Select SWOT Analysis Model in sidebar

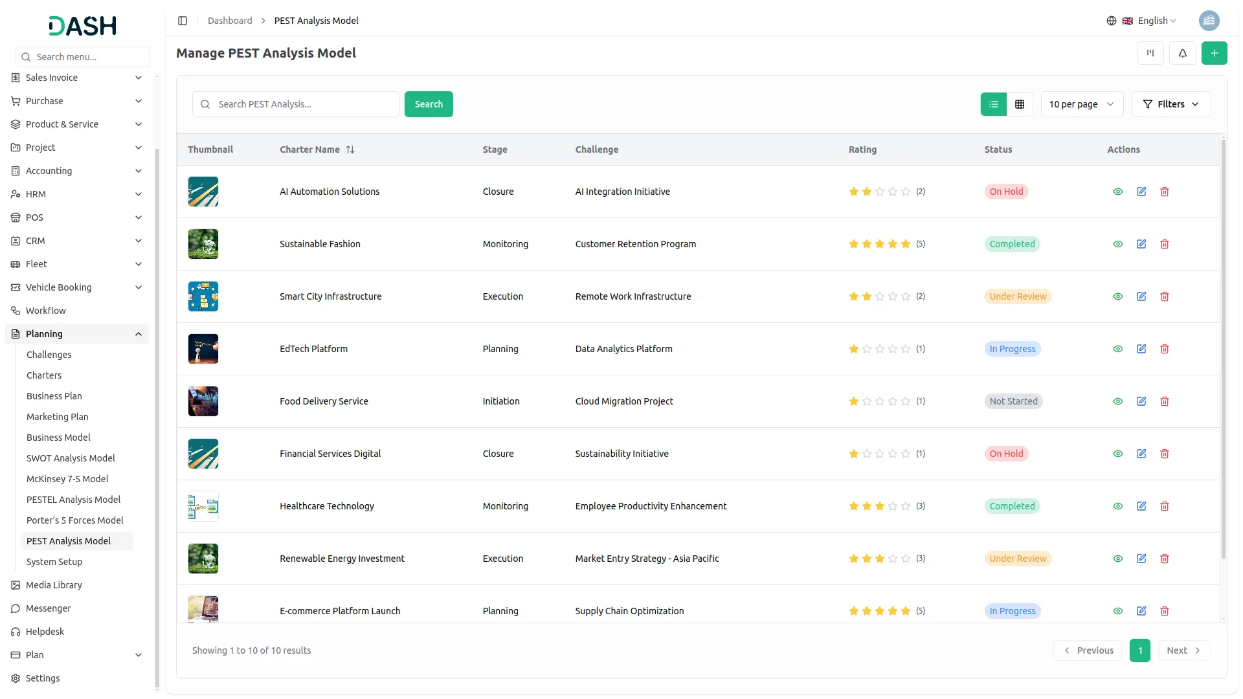[x=71, y=458]
